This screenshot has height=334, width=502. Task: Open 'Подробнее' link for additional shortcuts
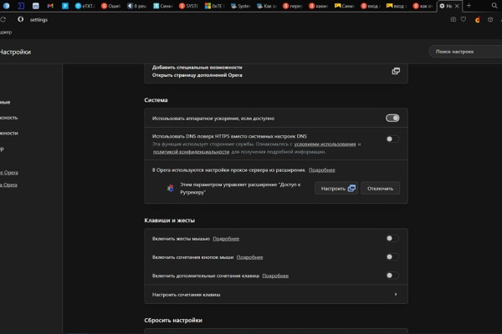click(x=275, y=276)
